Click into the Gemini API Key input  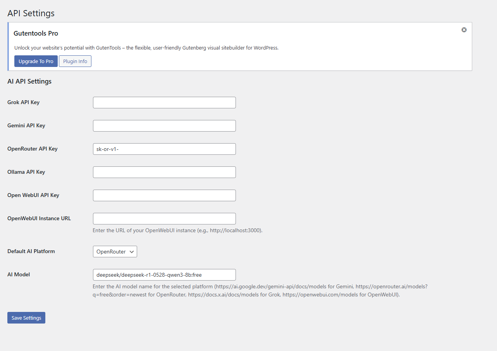coord(164,126)
